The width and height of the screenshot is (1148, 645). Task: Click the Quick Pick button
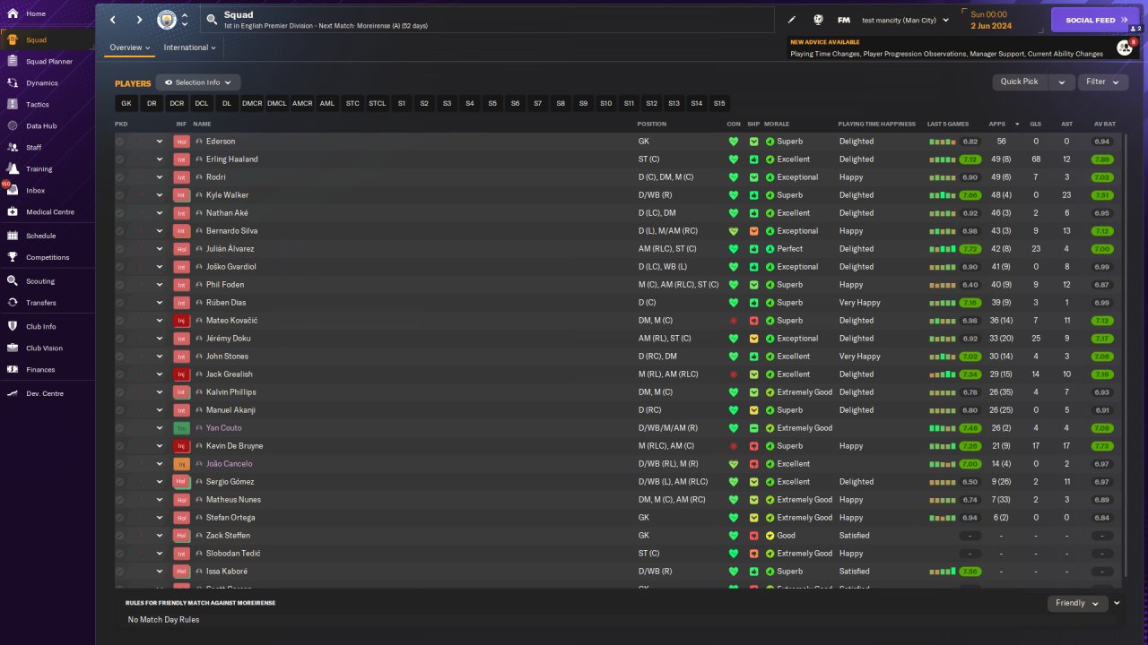[x=1020, y=82]
